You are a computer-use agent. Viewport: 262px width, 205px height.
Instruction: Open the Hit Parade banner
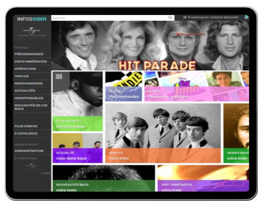click(x=150, y=45)
